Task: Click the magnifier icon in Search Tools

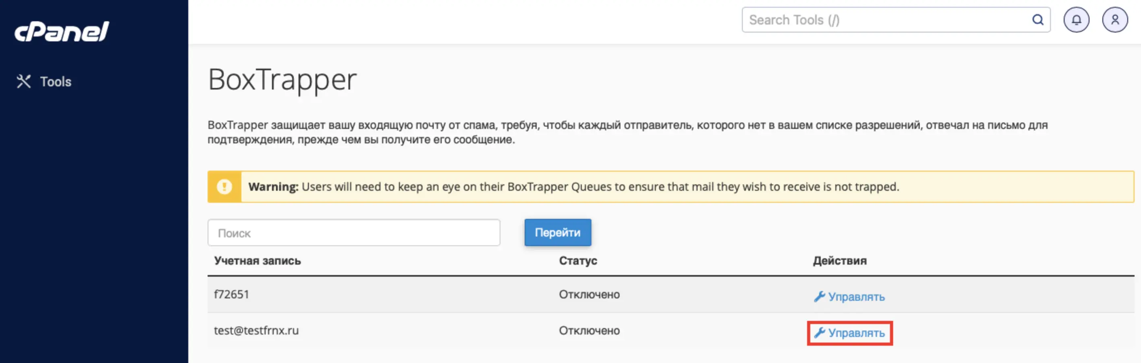Action: pyautogui.click(x=1038, y=20)
